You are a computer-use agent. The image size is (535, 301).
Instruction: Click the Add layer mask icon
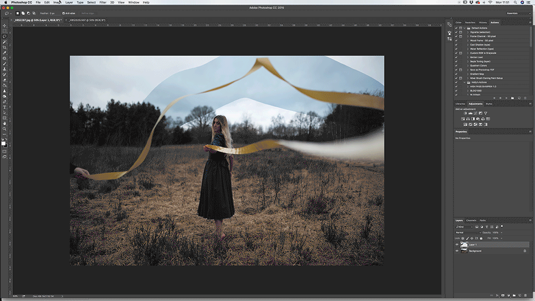[x=503, y=296]
